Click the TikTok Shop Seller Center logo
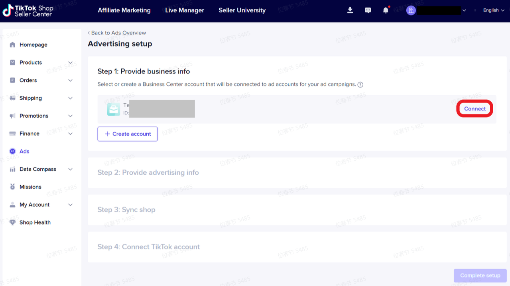Image resolution: width=510 pixels, height=286 pixels. (x=28, y=11)
